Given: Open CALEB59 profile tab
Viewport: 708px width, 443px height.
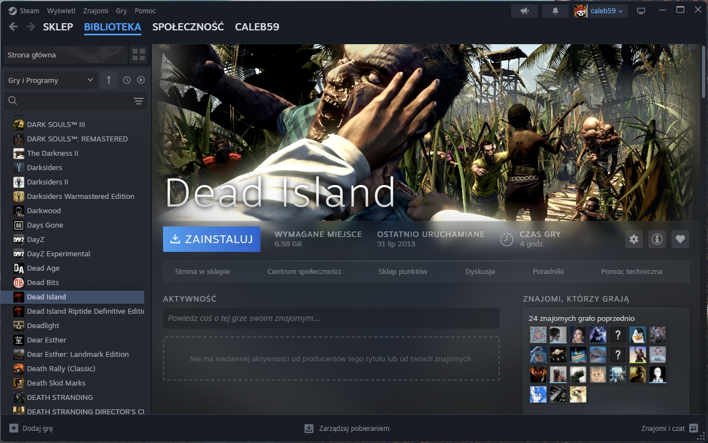Looking at the screenshot, I should 257,27.
